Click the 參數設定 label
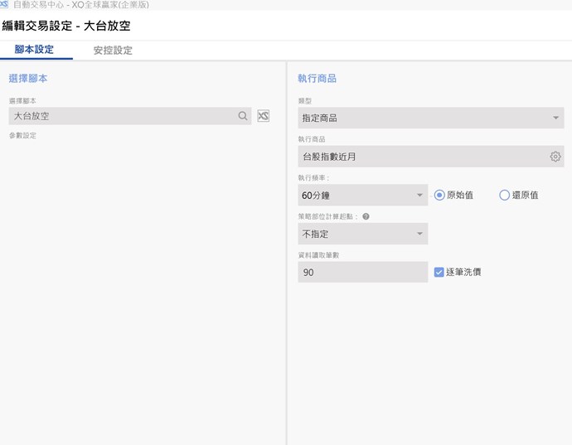The image size is (572, 445). [23, 135]
